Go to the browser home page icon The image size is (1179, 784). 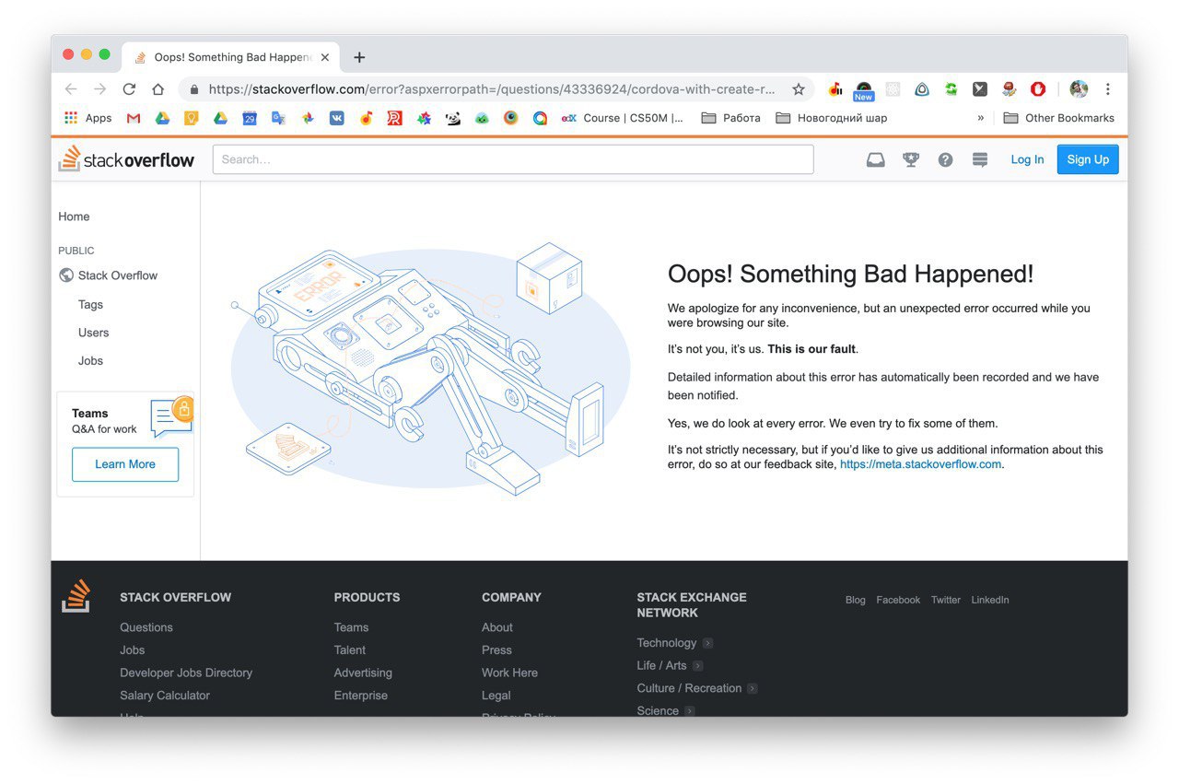click(158, 89)
